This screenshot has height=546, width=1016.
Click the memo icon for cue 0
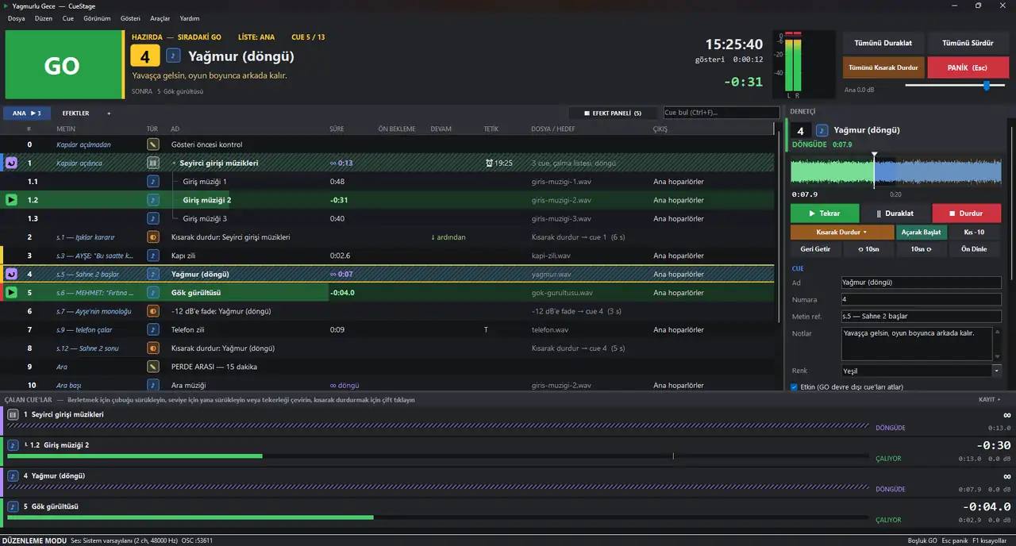(153, 144)
